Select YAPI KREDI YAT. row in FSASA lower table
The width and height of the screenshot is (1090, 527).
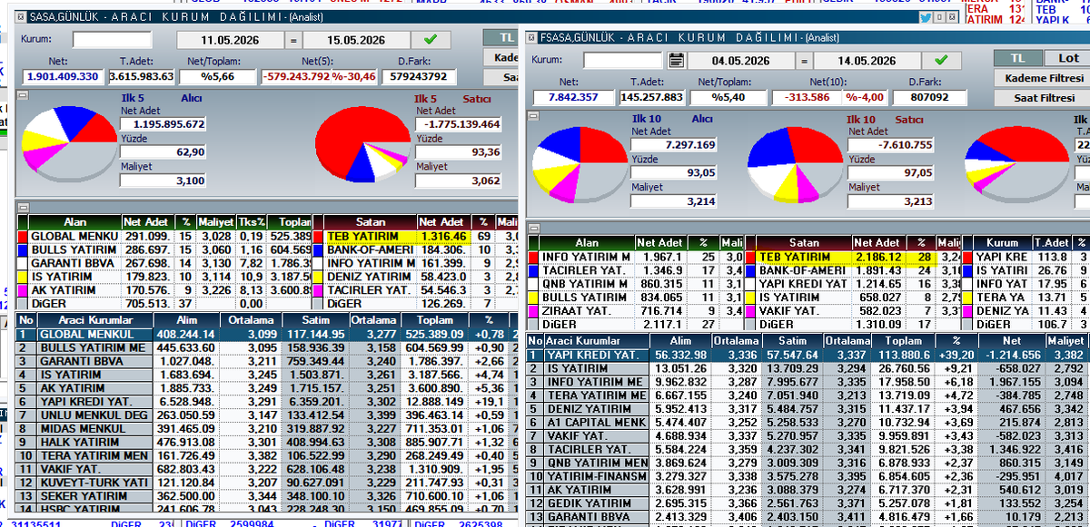tap(808, 355)
